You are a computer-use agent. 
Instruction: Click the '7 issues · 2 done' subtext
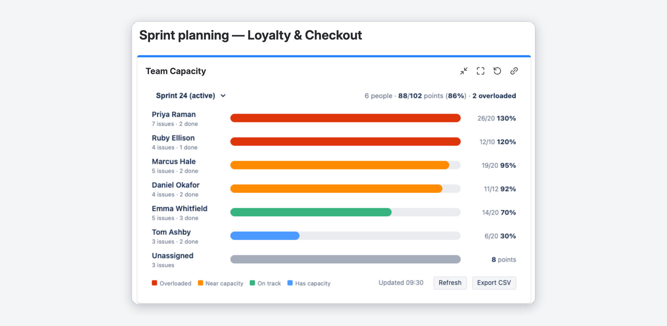click(175, 124)
